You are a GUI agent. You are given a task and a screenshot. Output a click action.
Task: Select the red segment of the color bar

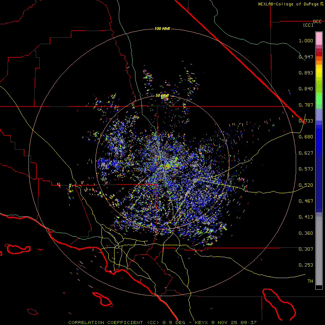click(319, 54)
